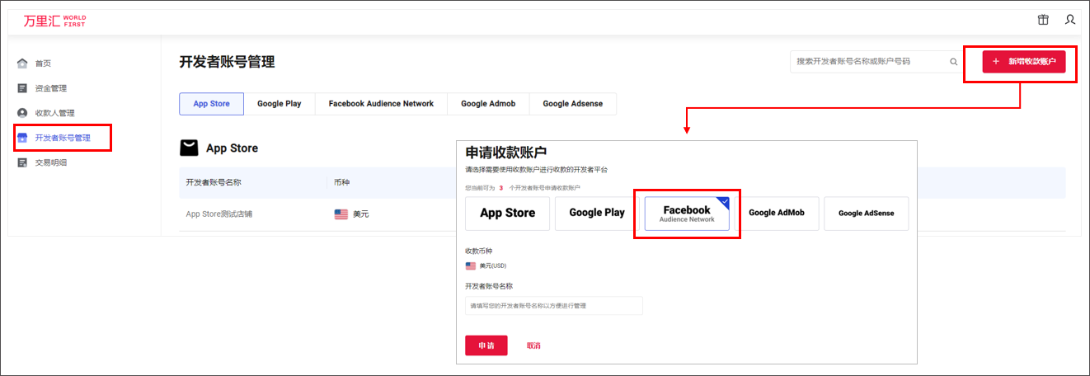Click the 新增收款账户 button

[x=1023, y=62]
